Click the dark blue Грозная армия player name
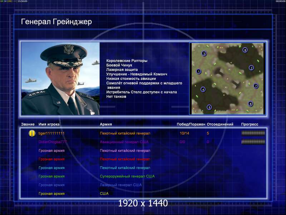The height and width of the screenshot is (215, 286). click(51, 185)
